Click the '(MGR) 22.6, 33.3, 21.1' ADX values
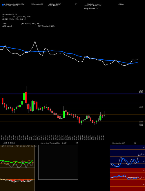This screenshot has height=191, width=145. tap(31, 24)
